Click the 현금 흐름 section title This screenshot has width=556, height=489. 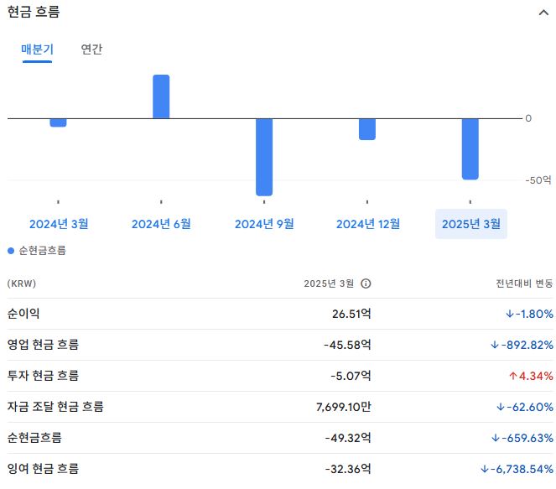tap(34, 12)
